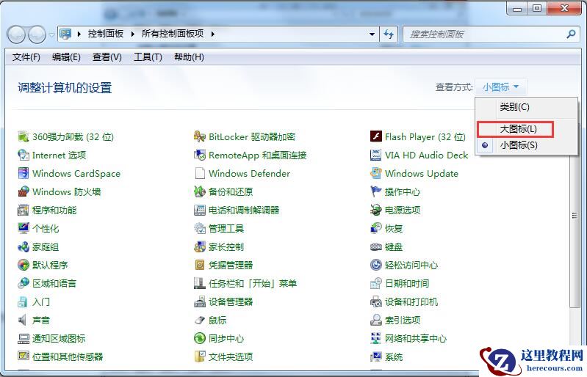Click the 管理工具 gear icon
The image size is (587, 377).
coord(200,228)
